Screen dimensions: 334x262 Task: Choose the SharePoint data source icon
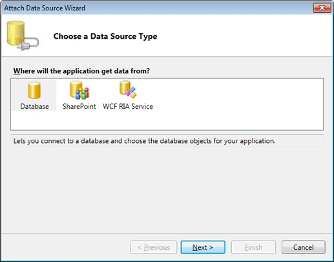point(79,90)
